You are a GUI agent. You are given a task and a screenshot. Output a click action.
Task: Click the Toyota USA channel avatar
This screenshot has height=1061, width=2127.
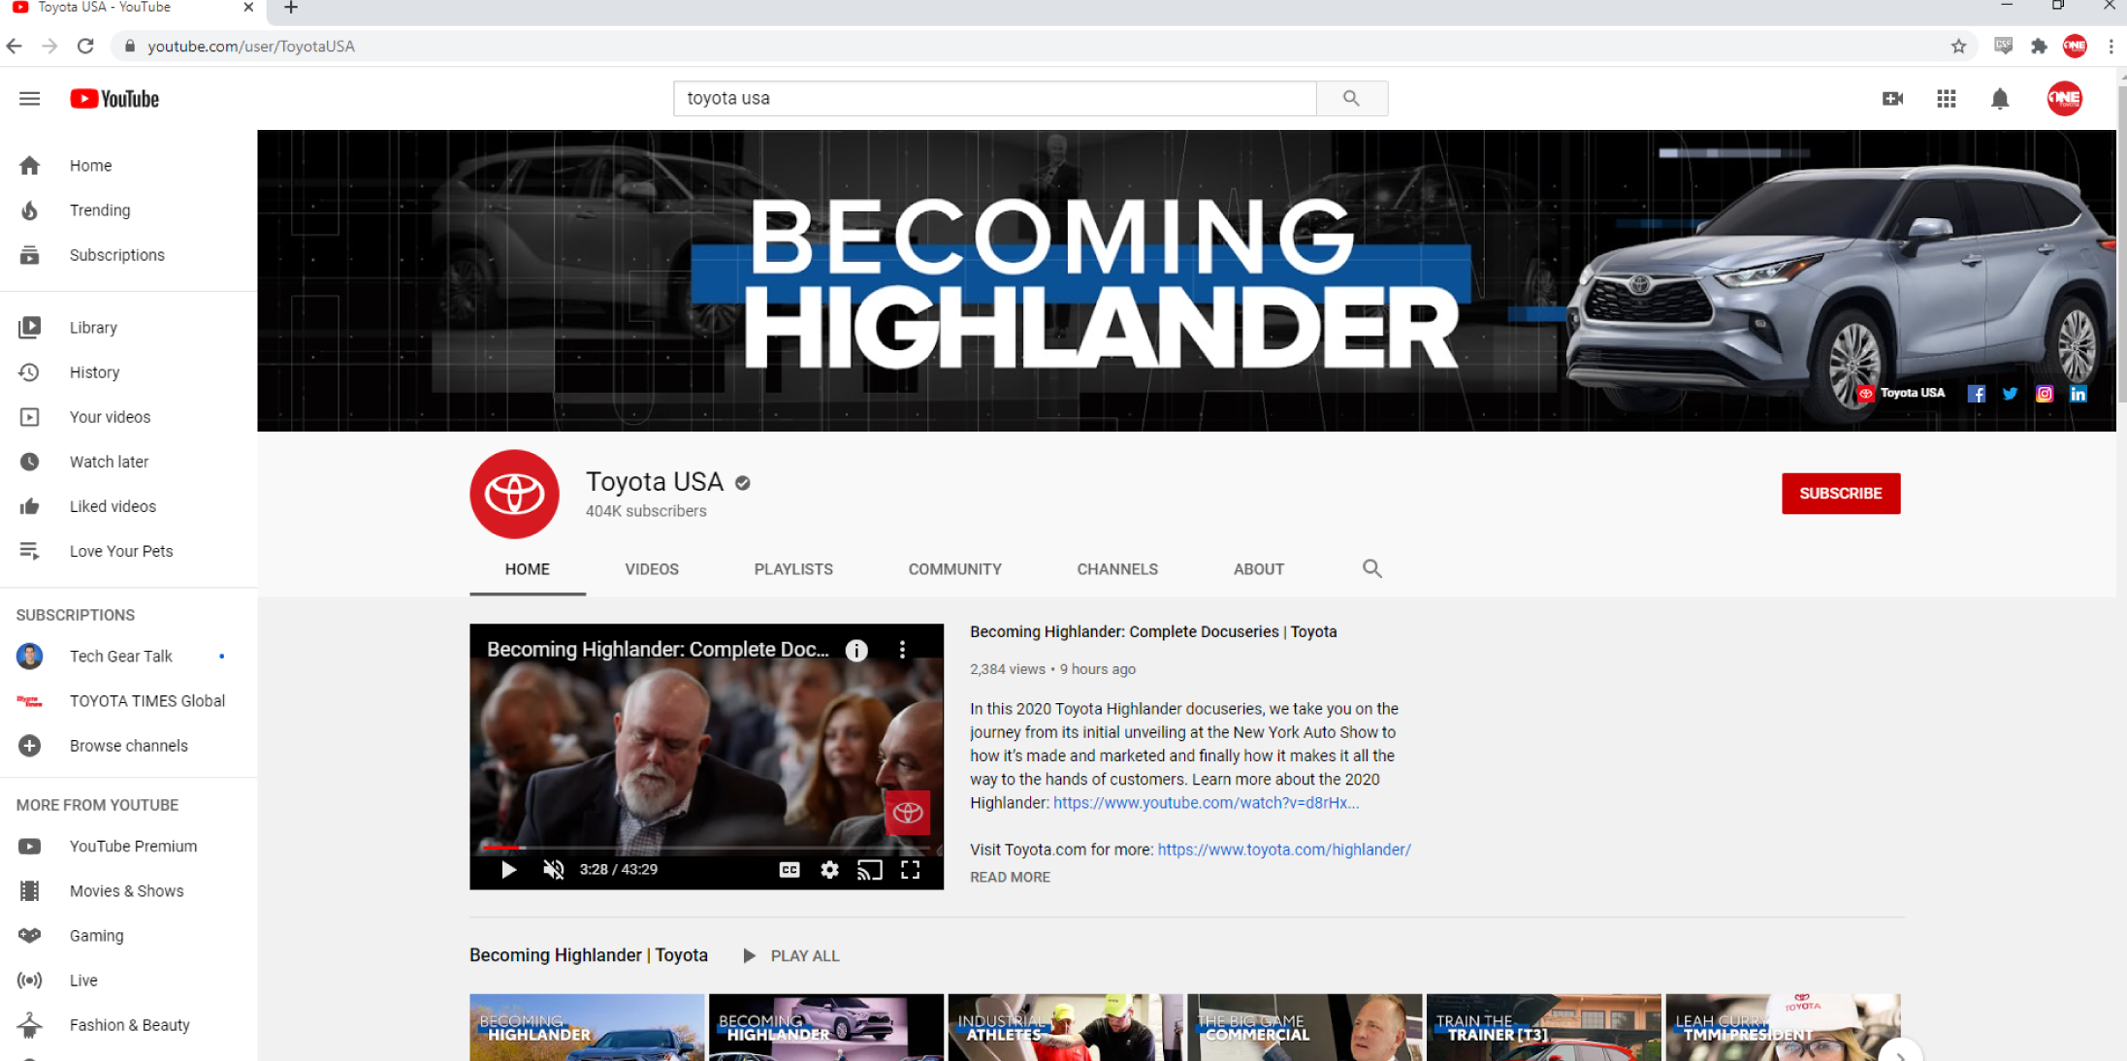(x=514, y=494)
